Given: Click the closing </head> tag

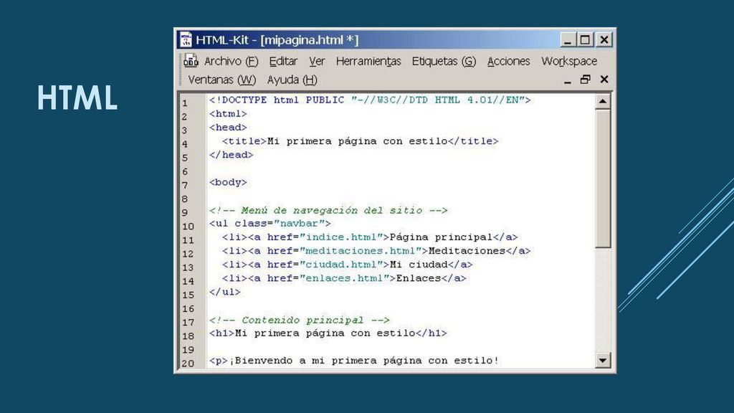Looking at the screenshot, I should [x=232, y=155].
